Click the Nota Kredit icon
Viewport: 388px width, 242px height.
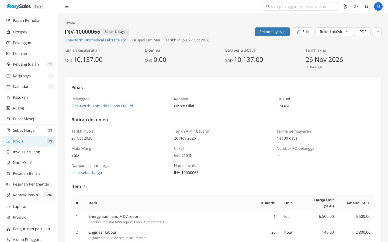(x=8, y=163)
